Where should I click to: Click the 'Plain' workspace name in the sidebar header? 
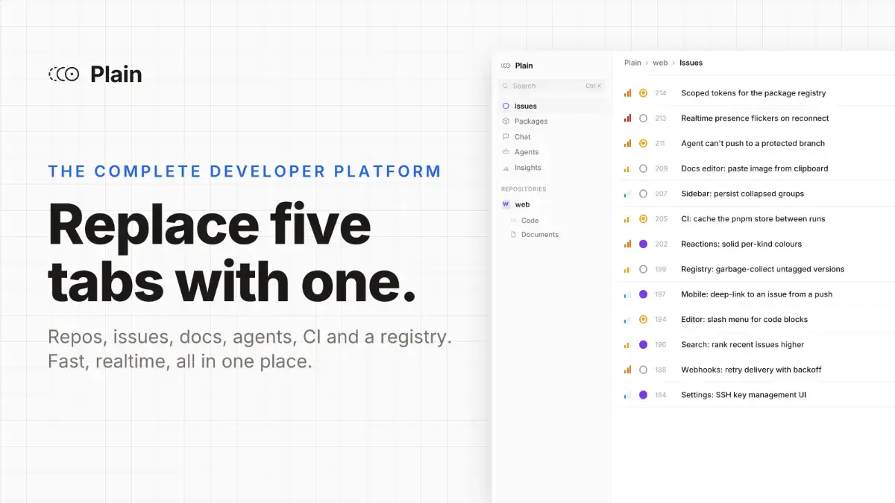coord(524,66)
